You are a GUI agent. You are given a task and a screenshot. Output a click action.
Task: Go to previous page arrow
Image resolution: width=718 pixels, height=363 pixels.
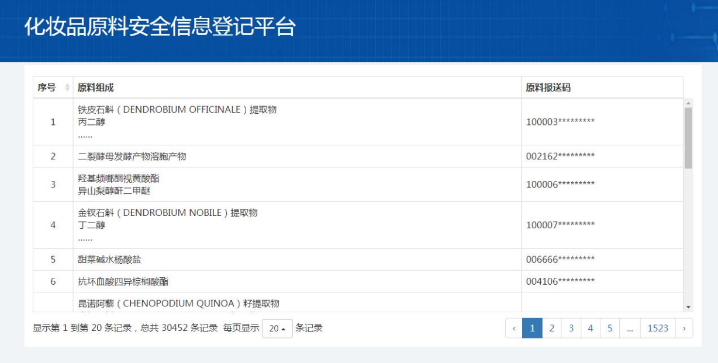(514, 328)
